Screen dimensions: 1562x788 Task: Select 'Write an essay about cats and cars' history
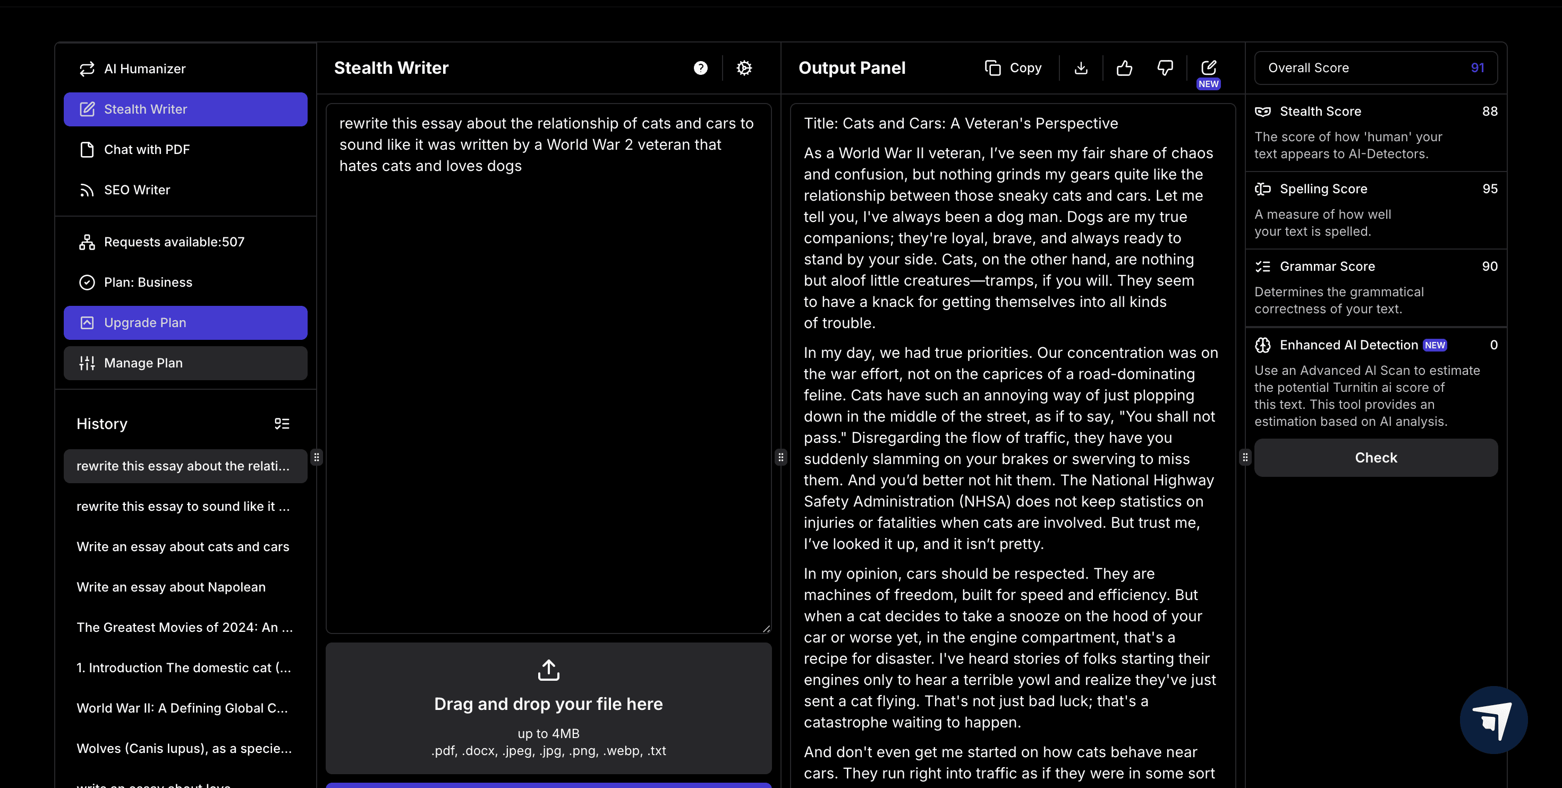coord(183,547)
